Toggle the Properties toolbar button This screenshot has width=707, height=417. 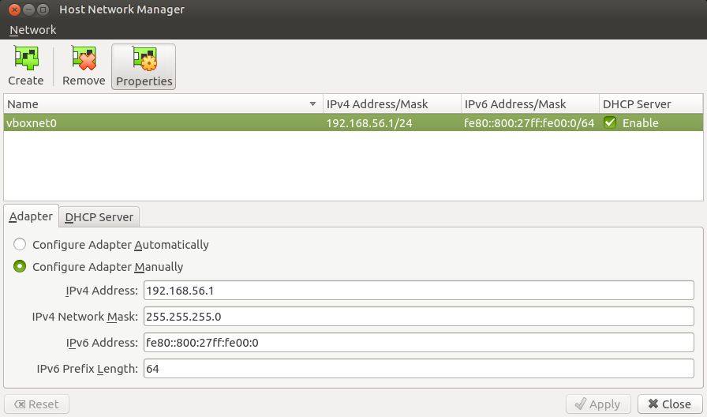(144, 67)
